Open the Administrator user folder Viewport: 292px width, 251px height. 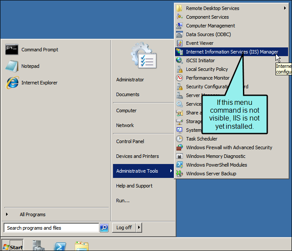(130, 80)
